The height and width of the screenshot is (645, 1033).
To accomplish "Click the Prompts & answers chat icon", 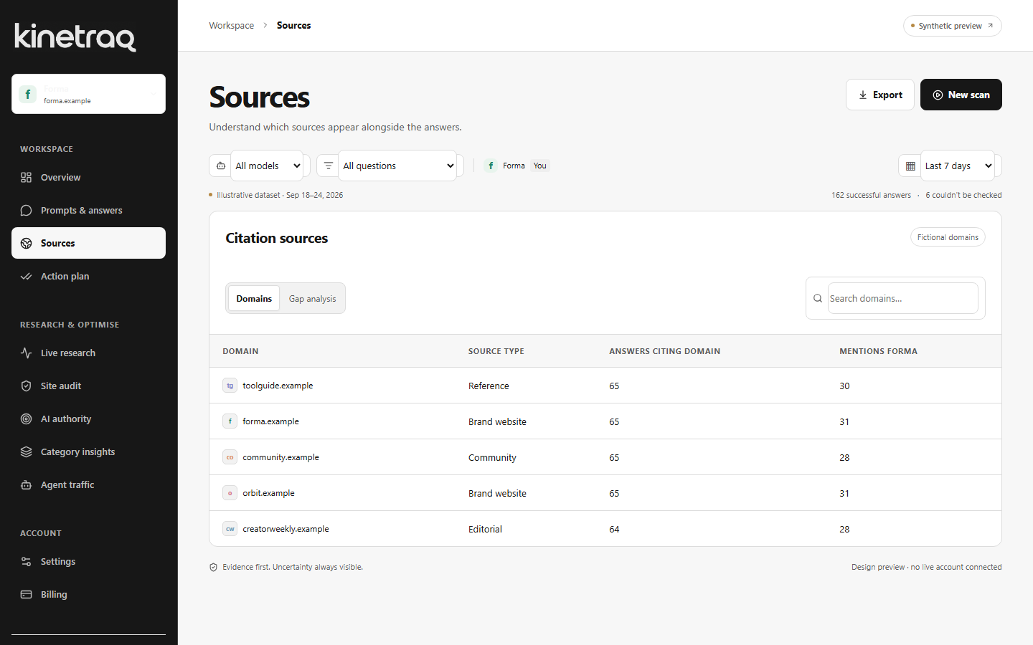I will pos(27,210).
